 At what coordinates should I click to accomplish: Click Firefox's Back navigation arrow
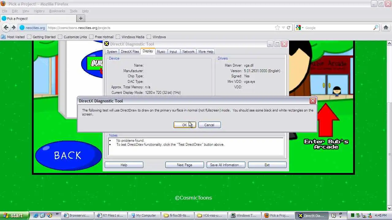point(6,28)
